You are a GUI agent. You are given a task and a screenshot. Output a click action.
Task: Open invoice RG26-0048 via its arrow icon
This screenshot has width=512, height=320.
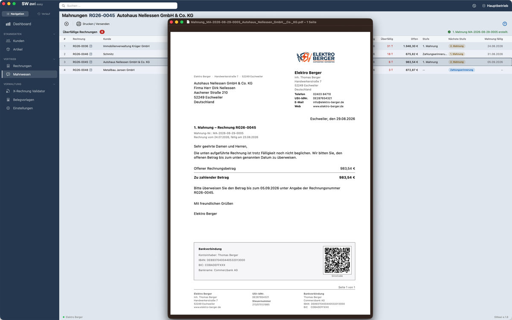click(90, 70)
